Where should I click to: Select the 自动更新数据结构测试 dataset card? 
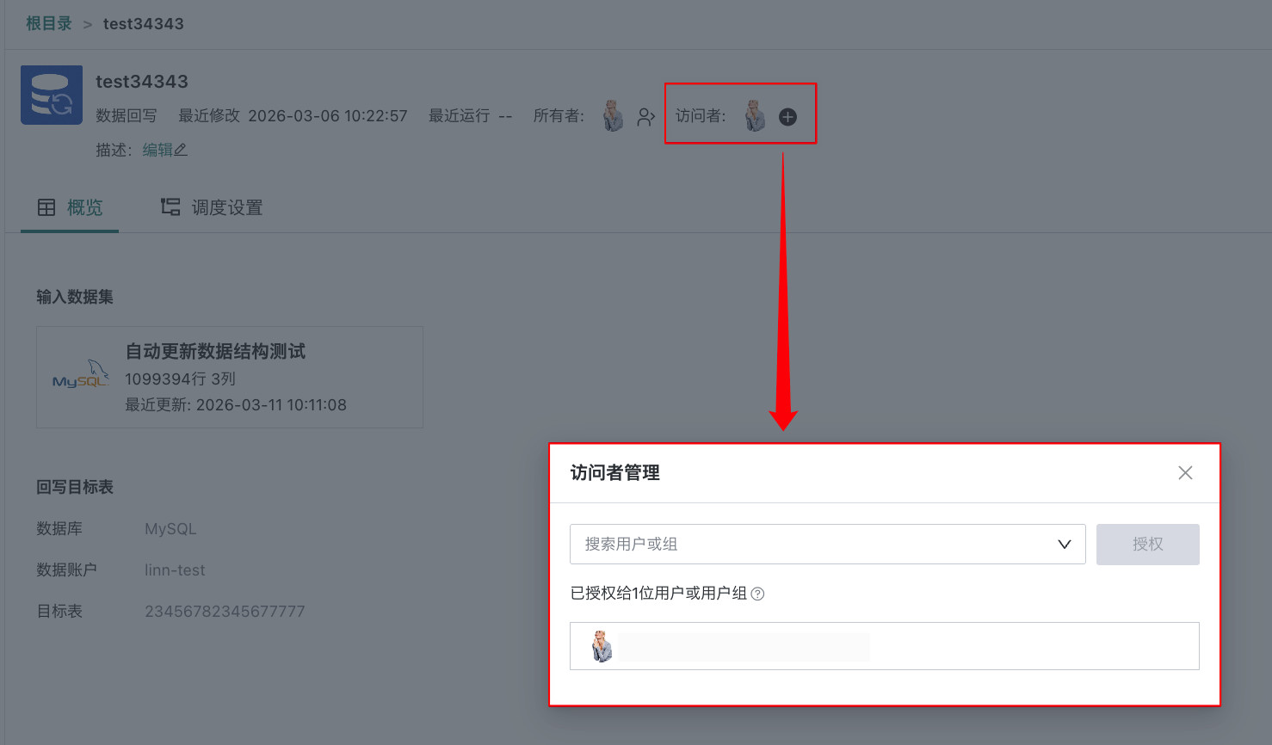click(229, 377)
